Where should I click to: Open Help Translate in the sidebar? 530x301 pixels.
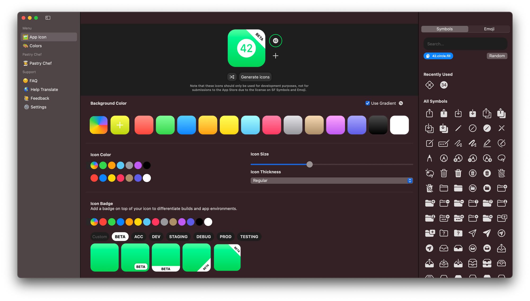(49, 89)
